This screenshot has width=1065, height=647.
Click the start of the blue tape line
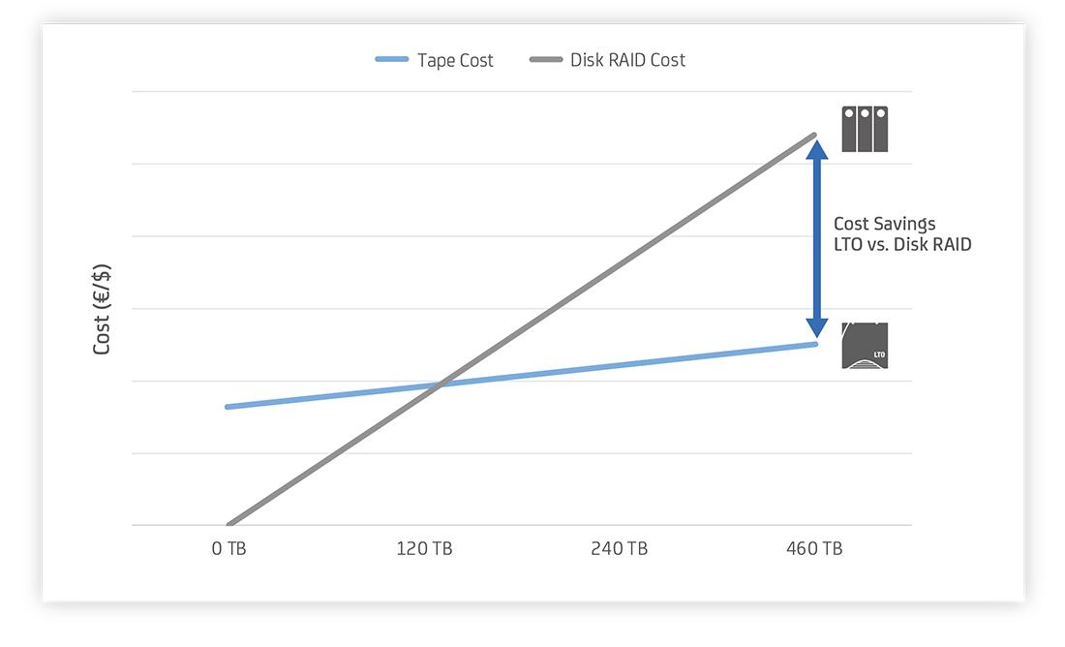pyautogui.click(x=228, y=407)
